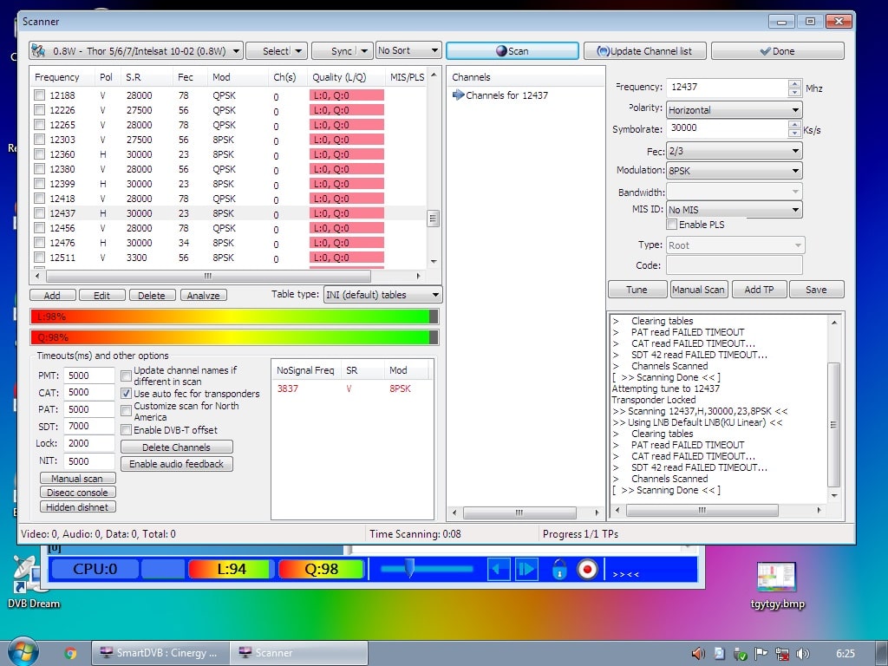
Task: Open the No Sort dropdown
Action: tap(408, 50)
